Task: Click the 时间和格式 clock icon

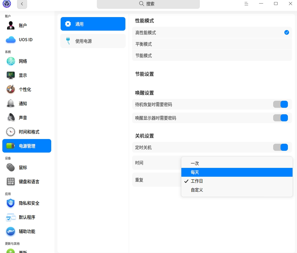Action: point(11,132)
